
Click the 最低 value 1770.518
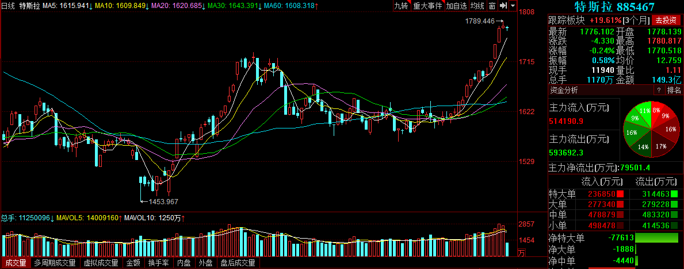click(x=664, y=51)
